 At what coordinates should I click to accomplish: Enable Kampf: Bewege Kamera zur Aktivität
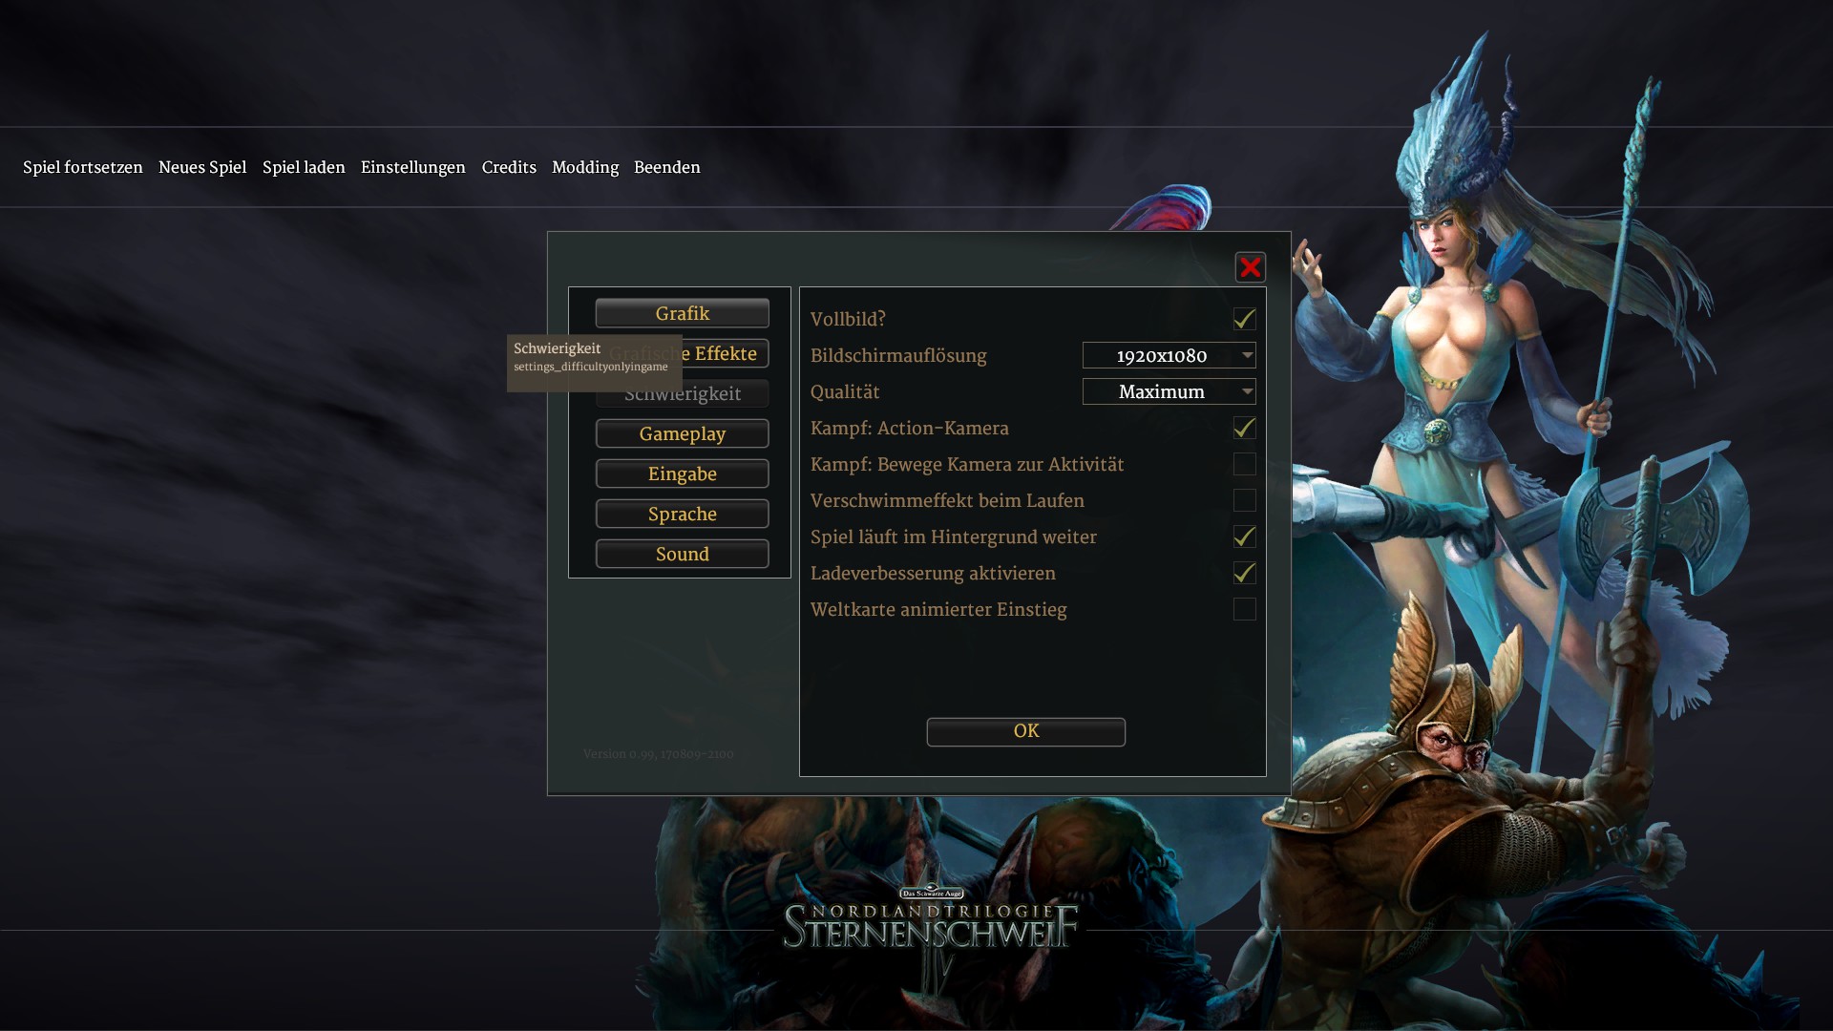1244,464
